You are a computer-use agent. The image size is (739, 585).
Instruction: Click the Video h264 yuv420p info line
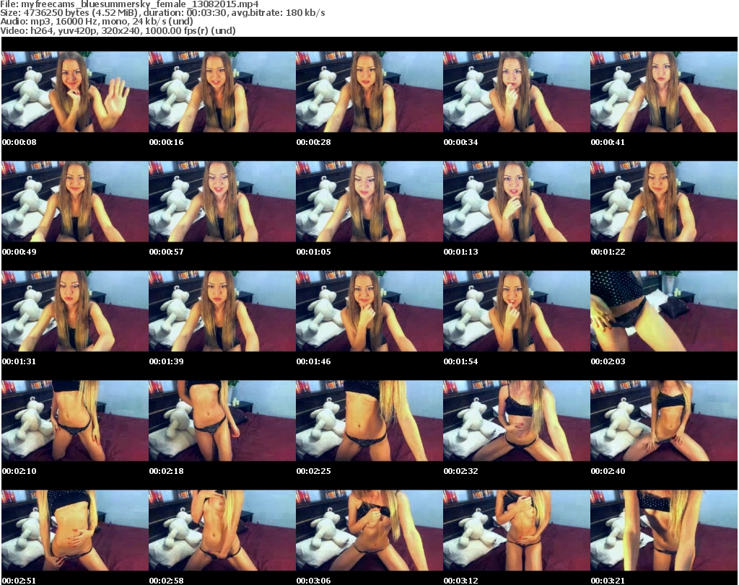[118, 30]
